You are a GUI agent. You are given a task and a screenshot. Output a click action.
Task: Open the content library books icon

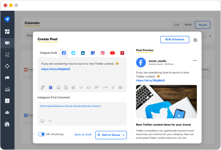(7, 124)
